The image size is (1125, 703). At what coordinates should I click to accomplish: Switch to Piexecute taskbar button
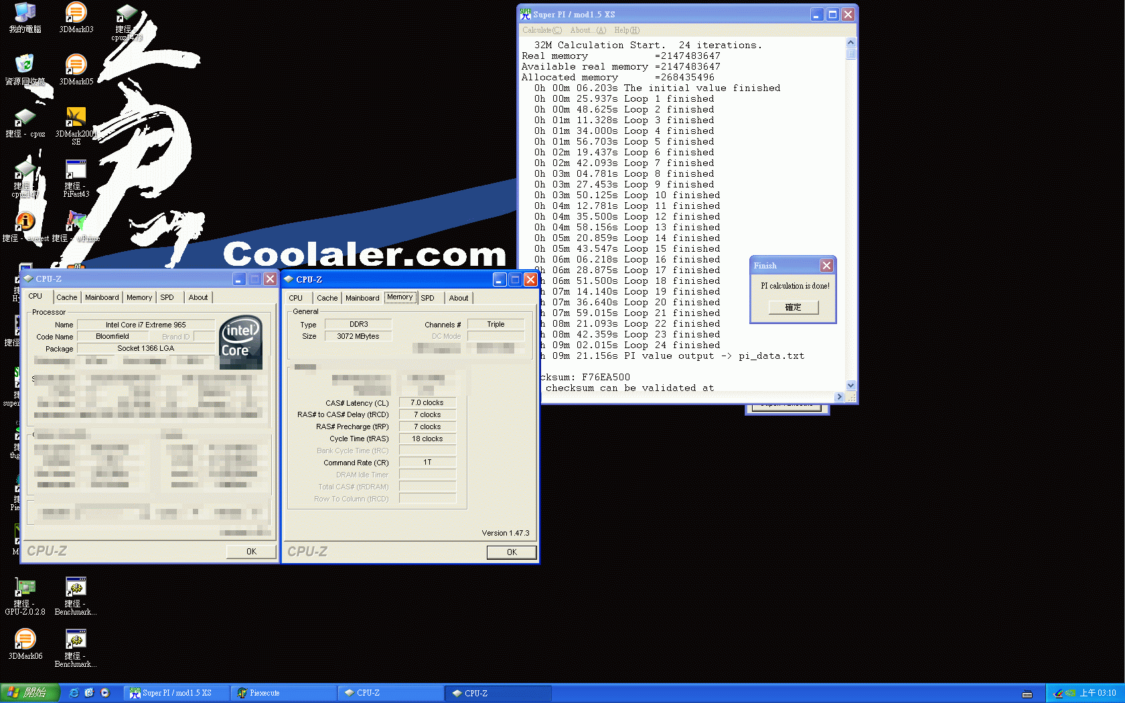point(284,693)
